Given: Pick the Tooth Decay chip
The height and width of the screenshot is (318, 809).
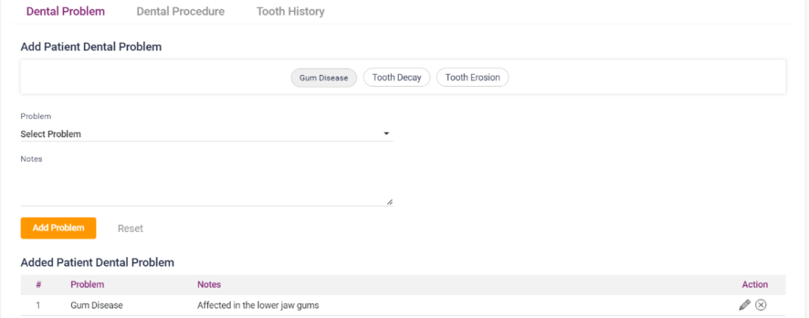Looking at the screenshot, I should pos(397,77).
